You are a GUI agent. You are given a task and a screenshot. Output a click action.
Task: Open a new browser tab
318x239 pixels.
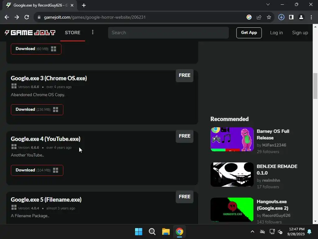point(84,5)
